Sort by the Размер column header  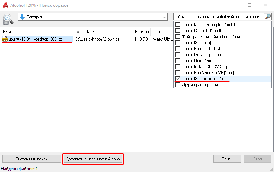pos(138,32)
